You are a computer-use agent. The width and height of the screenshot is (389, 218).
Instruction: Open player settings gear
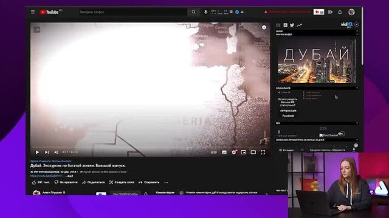pos(234,152)
